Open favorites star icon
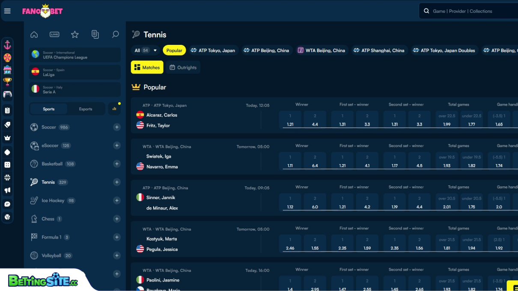Image resolution: width=518 pixels, height=291 pixels. point(75,35)
